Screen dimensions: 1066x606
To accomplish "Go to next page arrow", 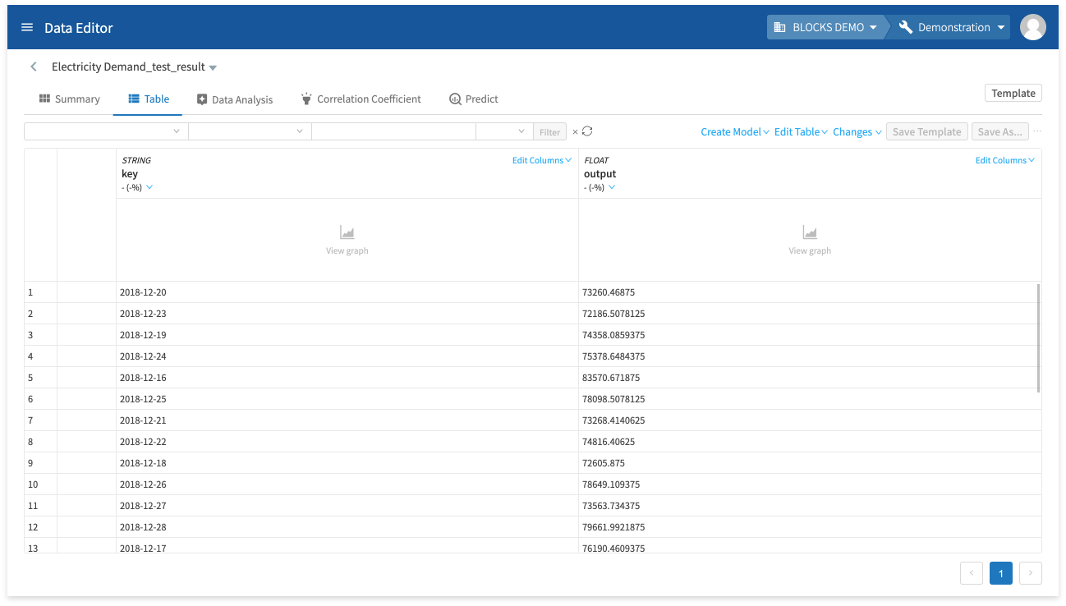I will [1031, 573].
